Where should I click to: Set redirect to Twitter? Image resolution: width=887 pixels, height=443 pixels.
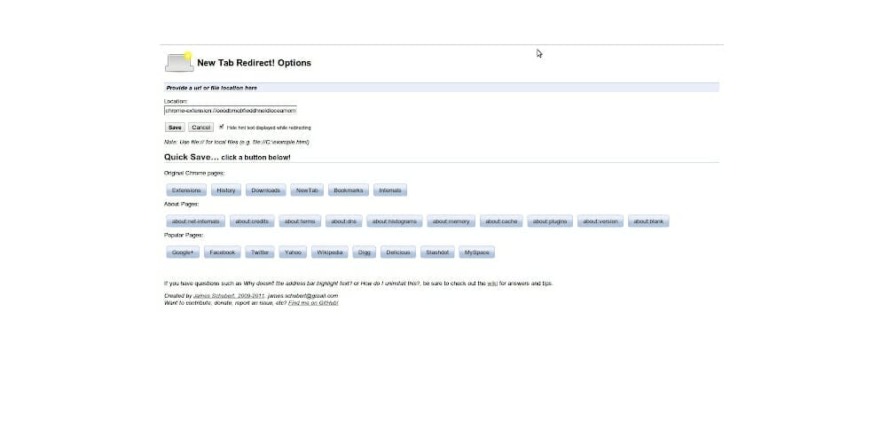point(260,253)
